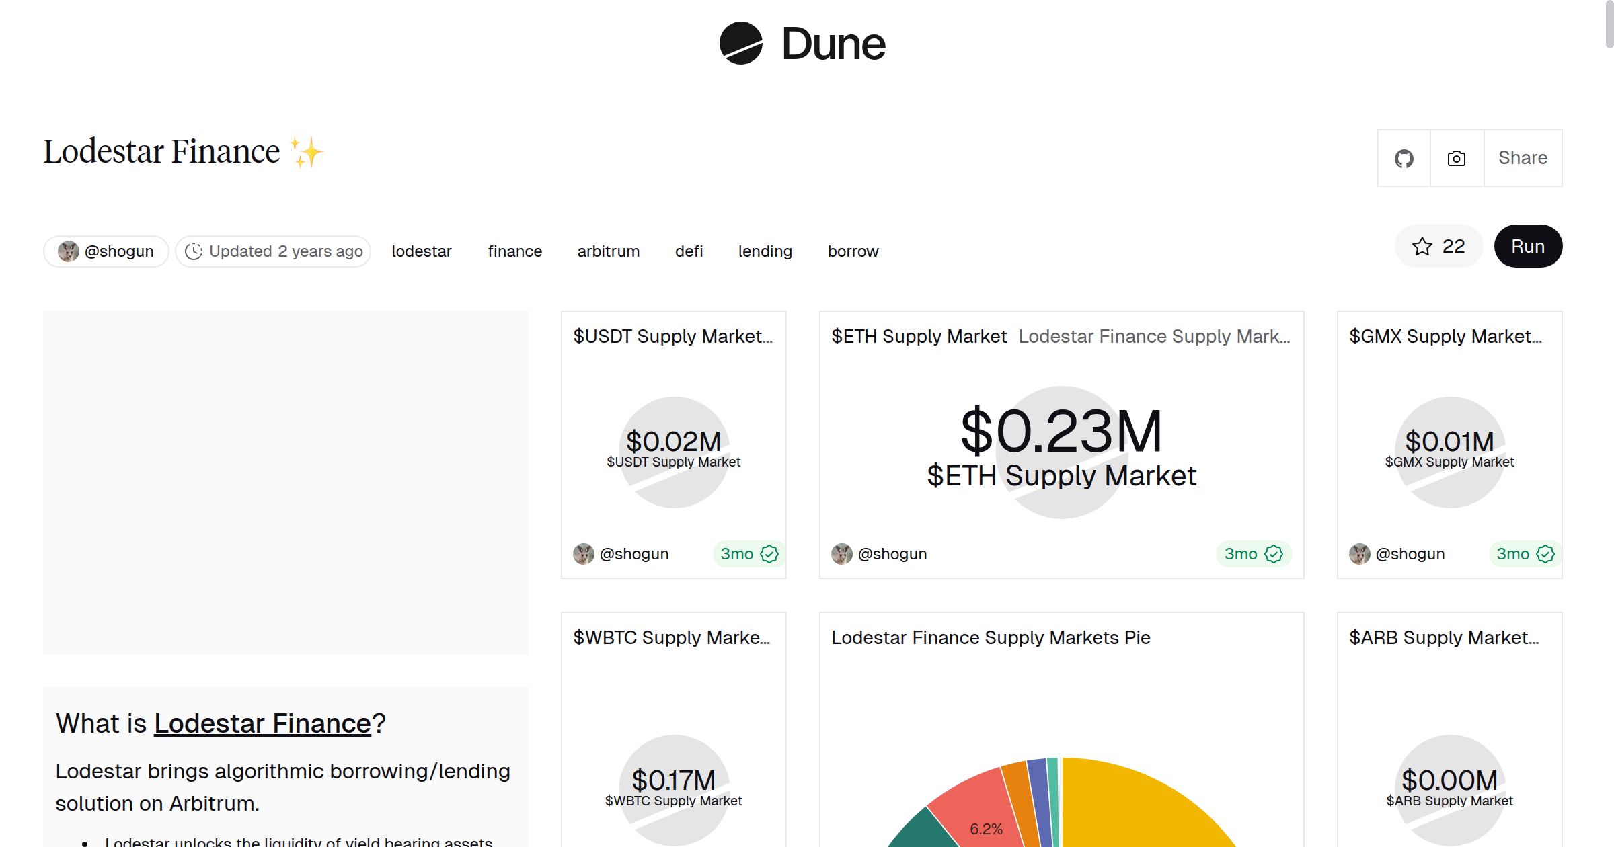
Task: Click the clock icon beside Updated
Action: tap(194, 251)
